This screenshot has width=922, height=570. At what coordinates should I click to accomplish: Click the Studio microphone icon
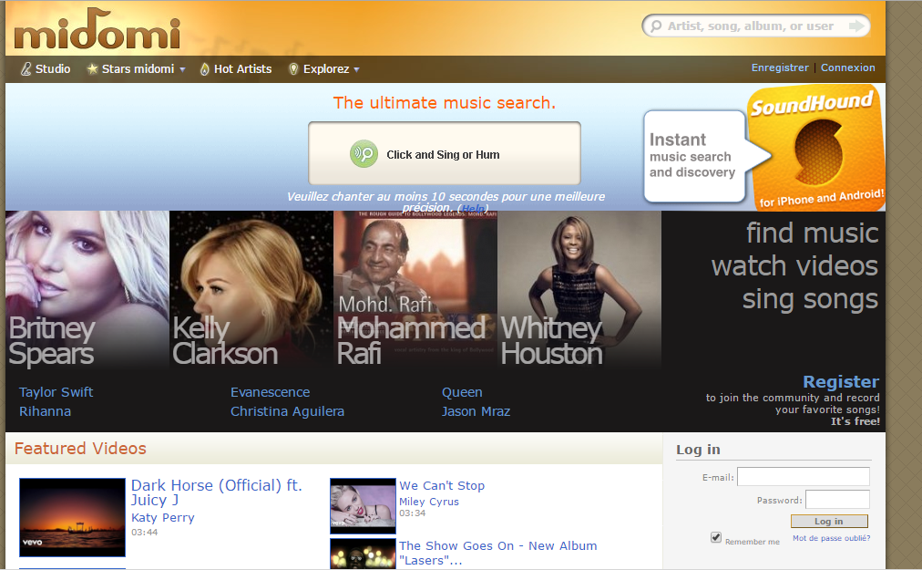26,69
